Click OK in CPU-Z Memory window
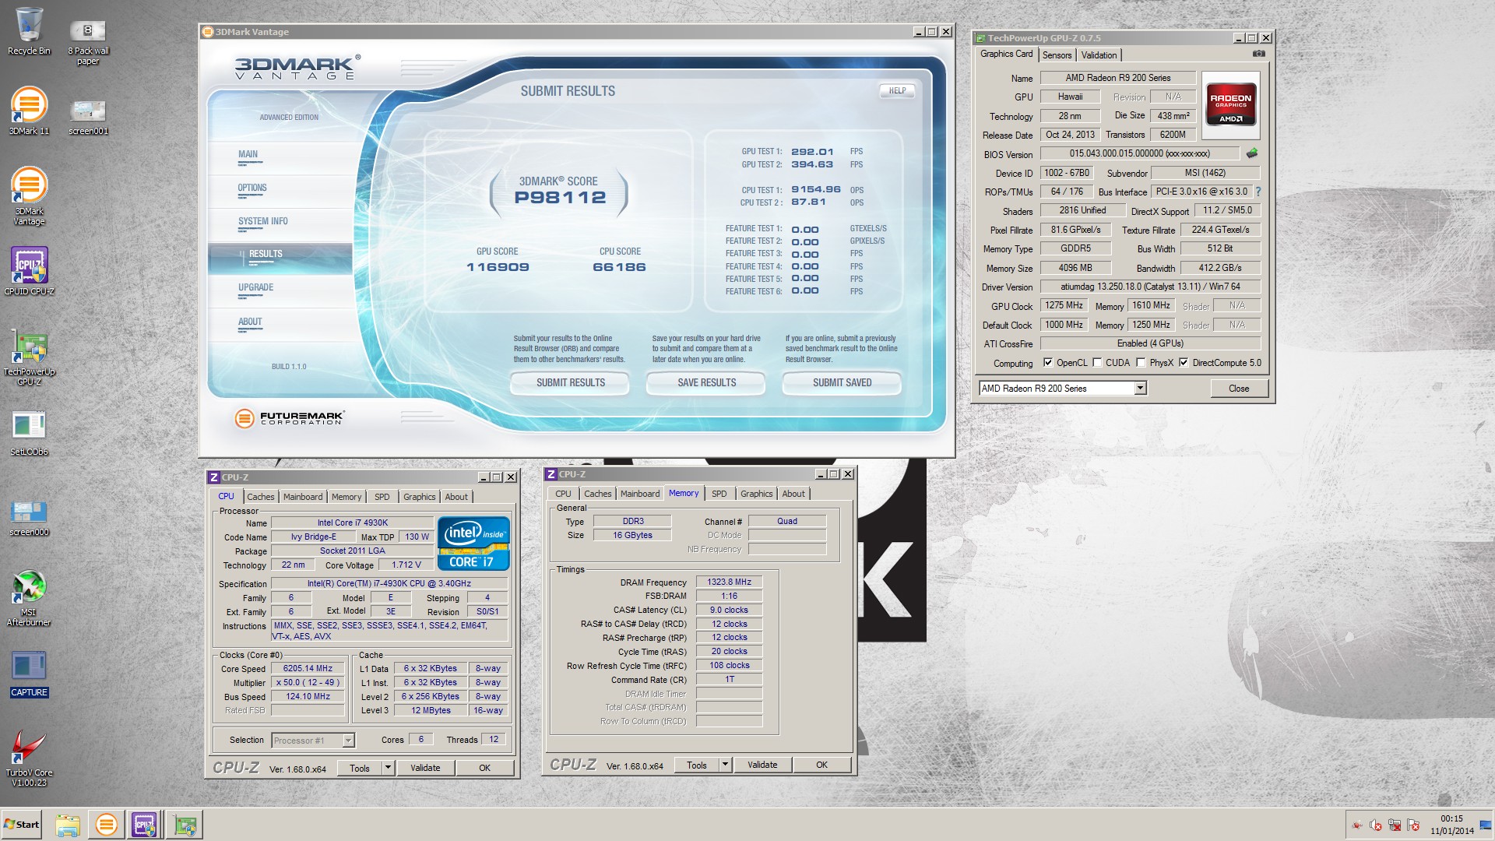Screen dimensions: 1495x841 point(821,765)
